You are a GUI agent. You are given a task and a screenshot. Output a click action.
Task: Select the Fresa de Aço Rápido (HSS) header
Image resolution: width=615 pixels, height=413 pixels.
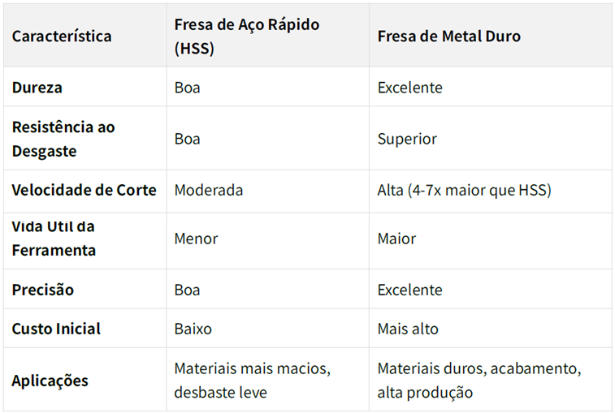246,37
